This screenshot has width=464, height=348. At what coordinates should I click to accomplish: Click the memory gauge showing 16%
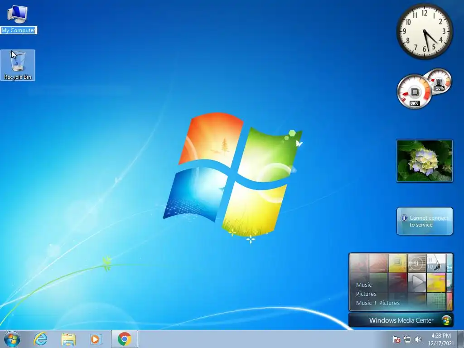[440, 82]
